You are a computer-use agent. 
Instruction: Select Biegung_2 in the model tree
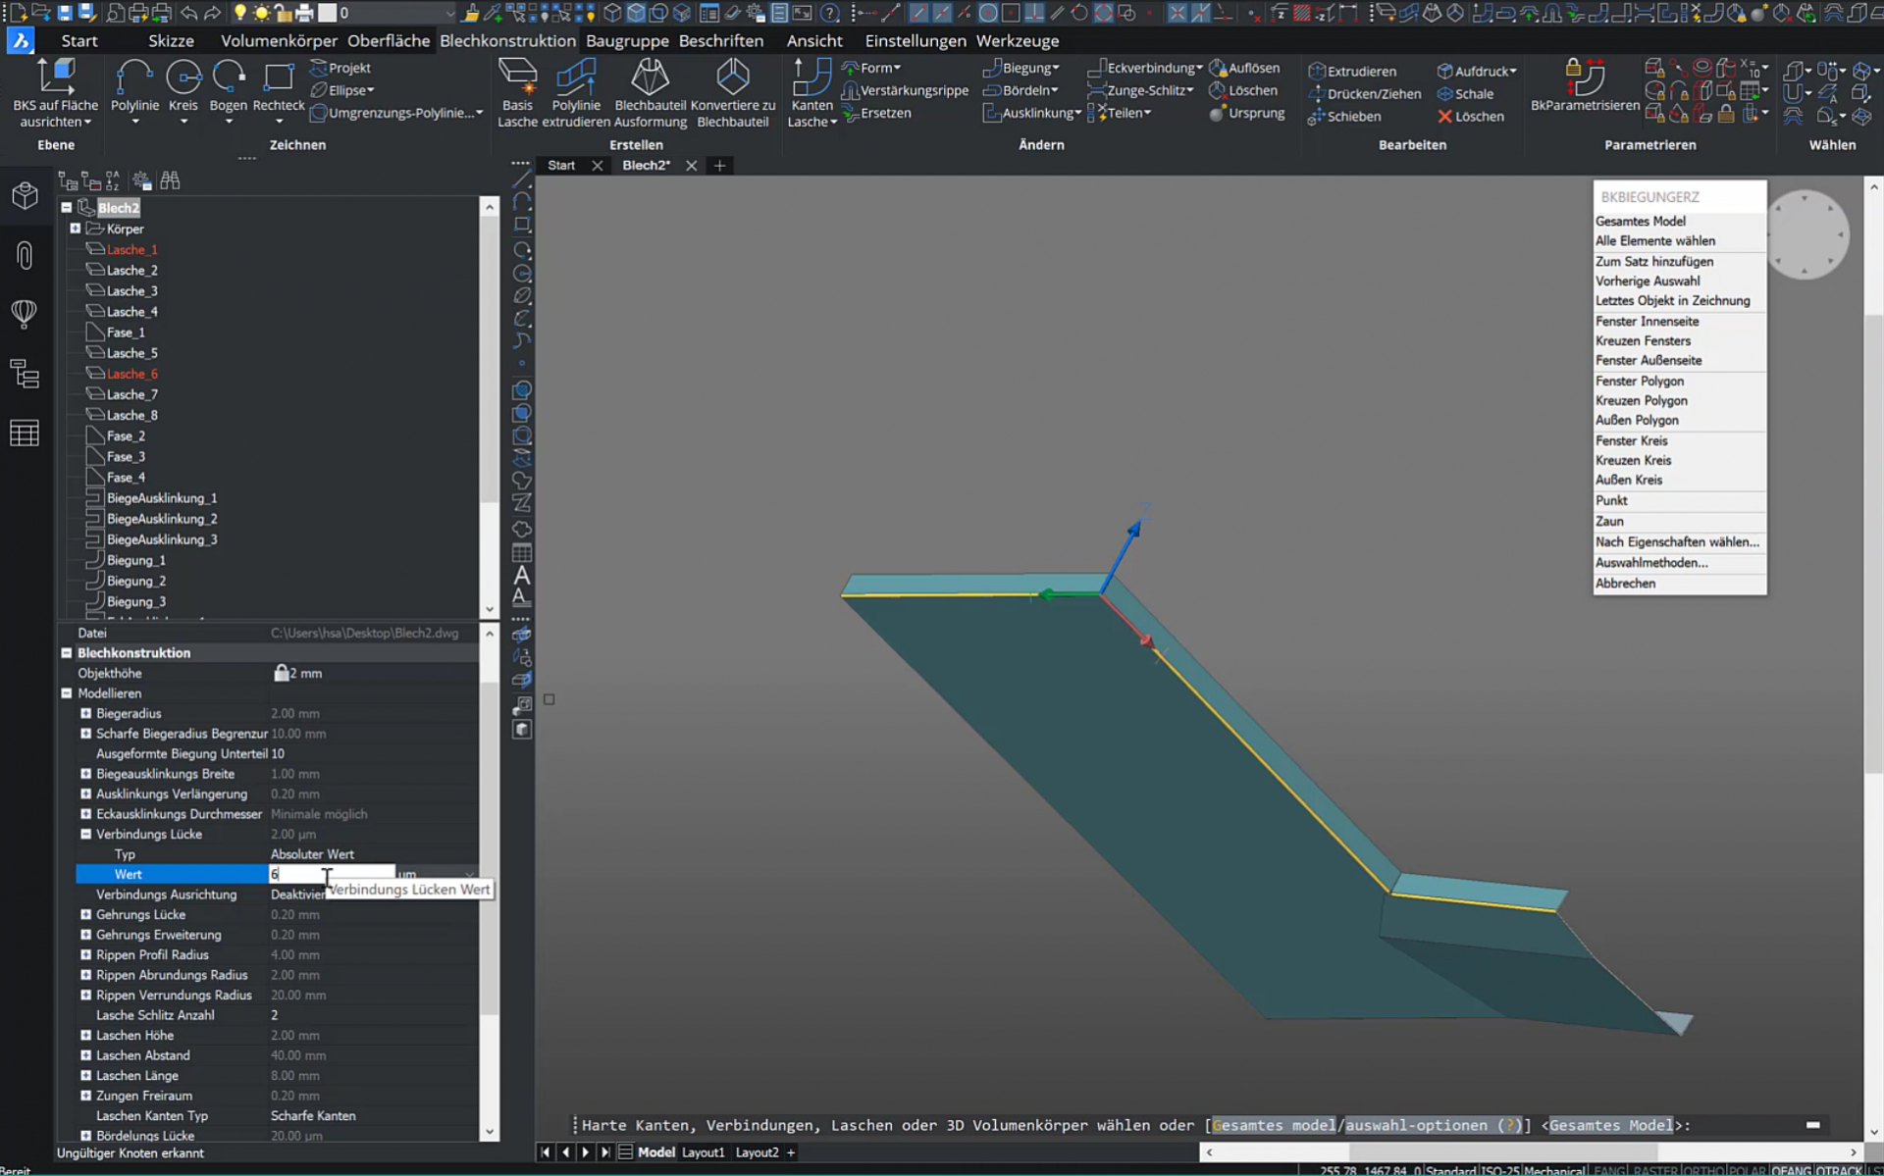(135, 581)
